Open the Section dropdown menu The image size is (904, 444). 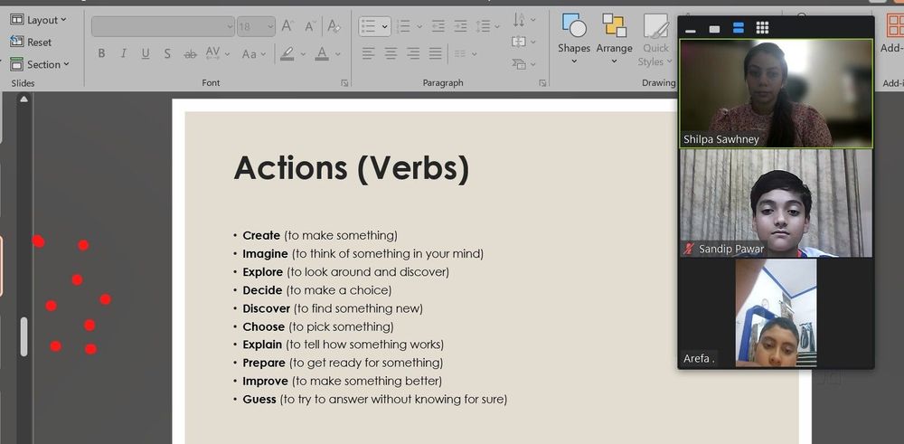(x=39, y=64)
